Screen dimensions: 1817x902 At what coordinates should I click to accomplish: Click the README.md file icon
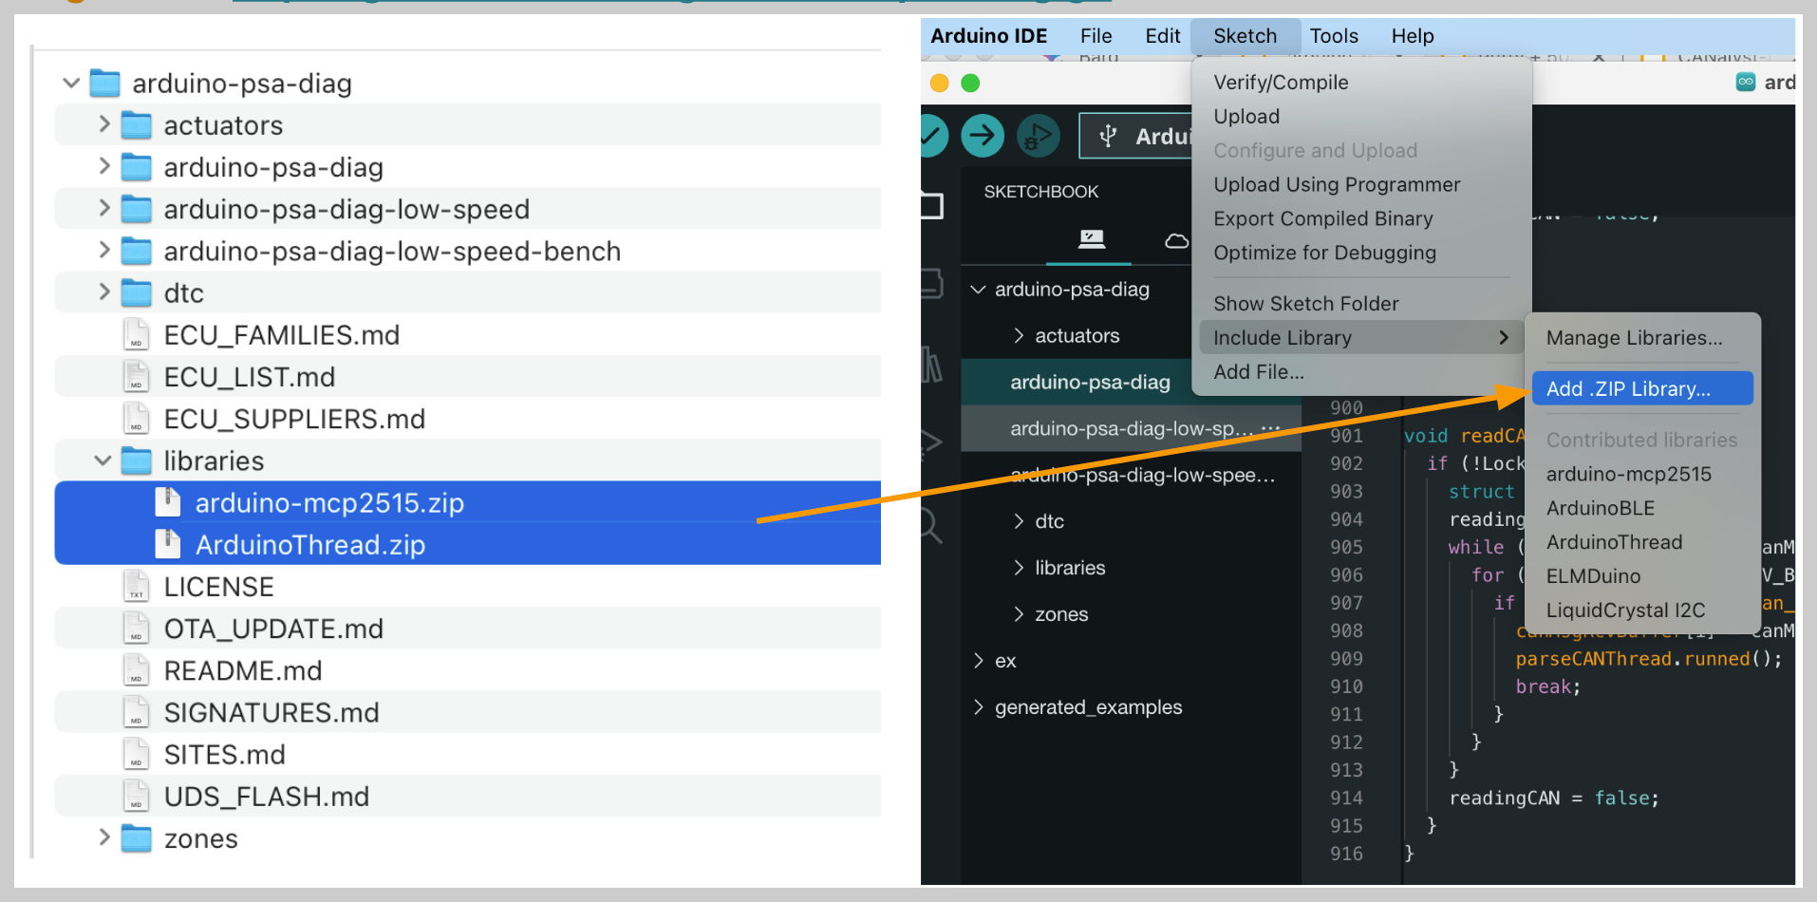pos(137,670)
